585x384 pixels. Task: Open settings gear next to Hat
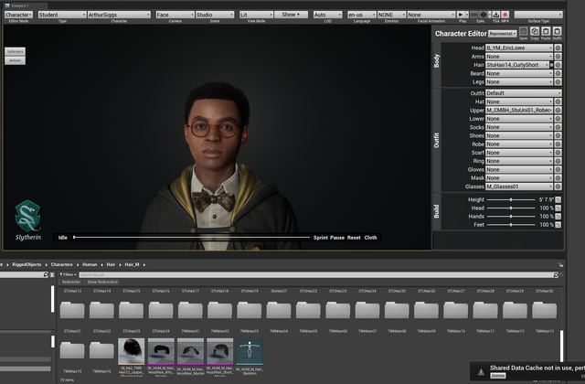558,101
